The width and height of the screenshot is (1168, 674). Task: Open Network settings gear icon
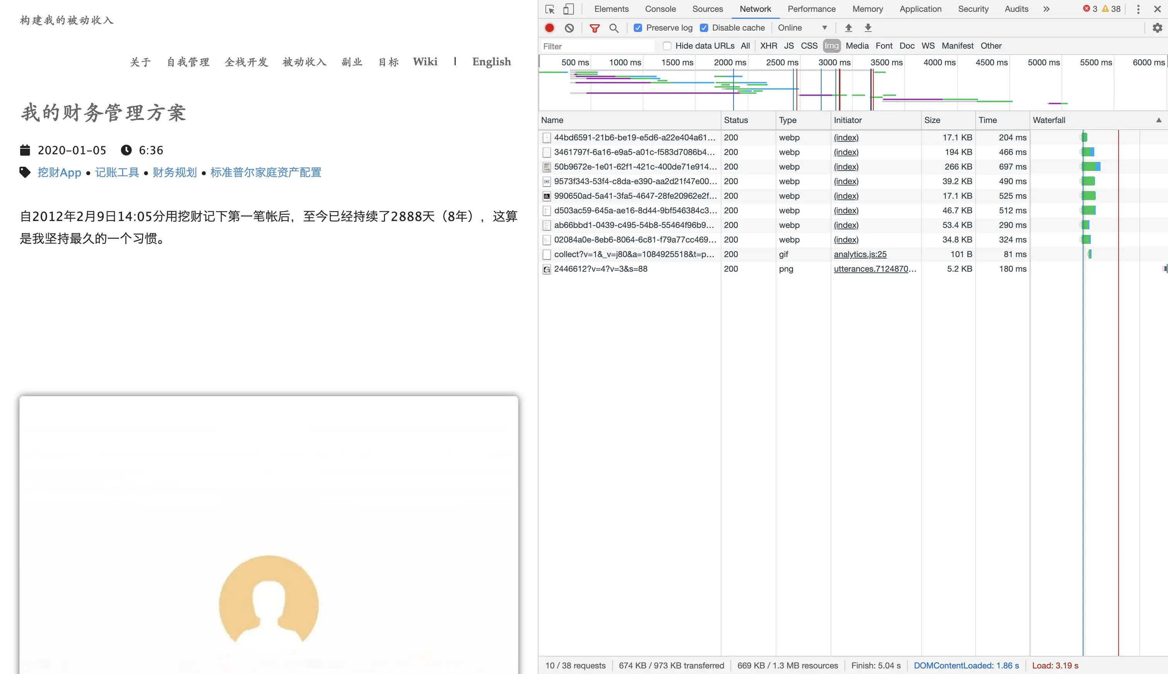[x=1157, y=28]
